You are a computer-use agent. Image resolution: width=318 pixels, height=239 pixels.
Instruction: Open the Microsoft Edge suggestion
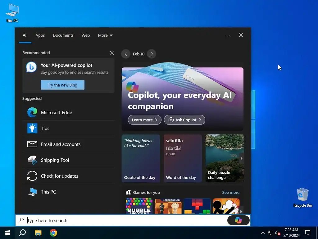[68, 113]
